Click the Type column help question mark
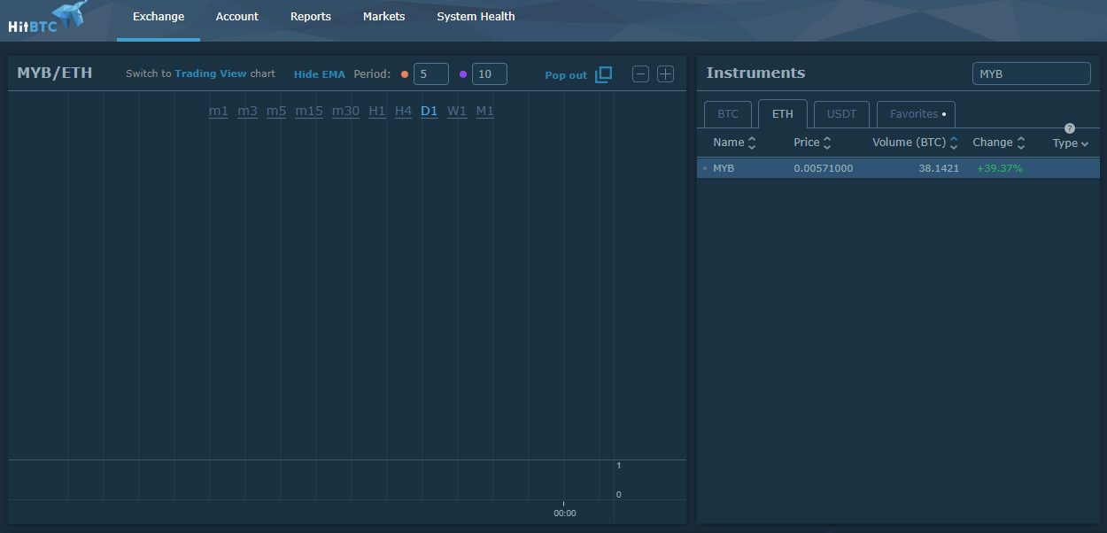 point(1070,128)
